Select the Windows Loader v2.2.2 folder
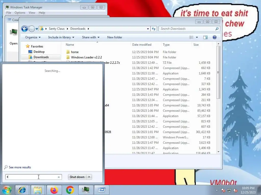261x195 pixels. (x=86, y=57)
